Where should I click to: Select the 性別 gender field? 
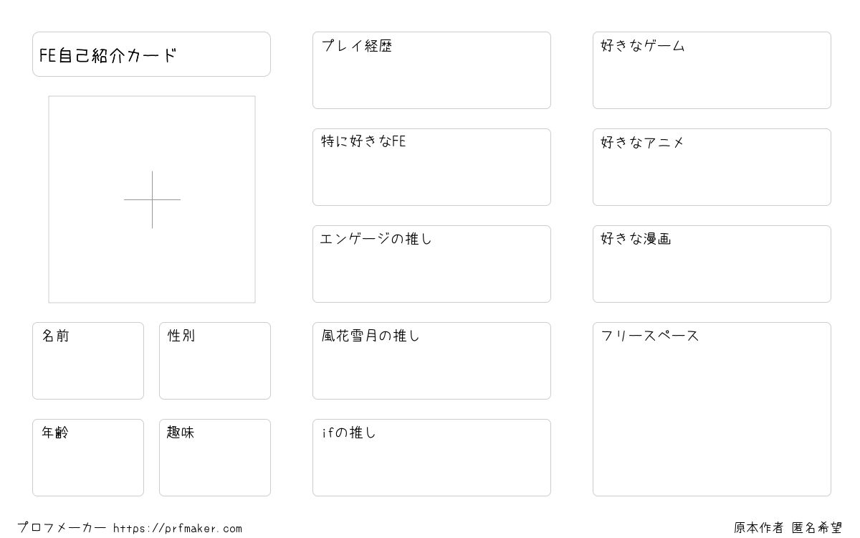215,361
